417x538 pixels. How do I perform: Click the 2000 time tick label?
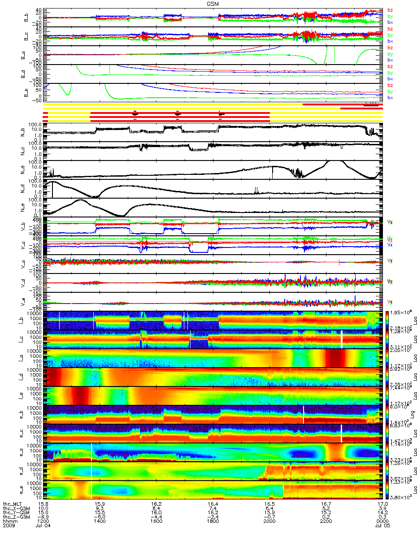tap(269, 522)
